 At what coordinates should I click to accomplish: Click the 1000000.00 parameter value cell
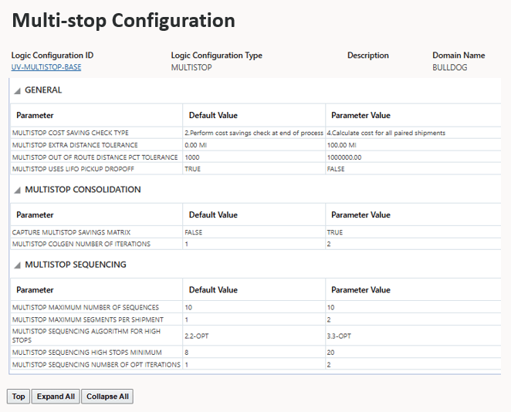pyautogui.click(x=344, y=157)
